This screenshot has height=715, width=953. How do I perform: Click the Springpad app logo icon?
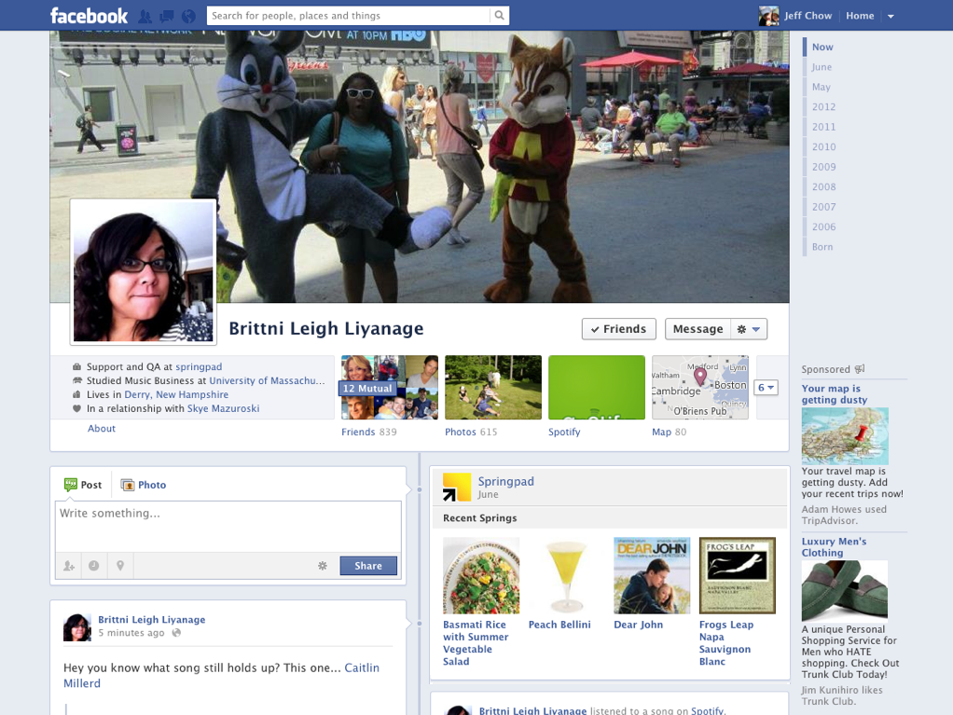457,487
